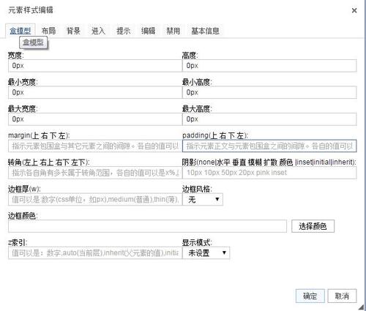
Task: Close the 元素样式编辑 dialog with X icon
Action: (x=354, y=10)
